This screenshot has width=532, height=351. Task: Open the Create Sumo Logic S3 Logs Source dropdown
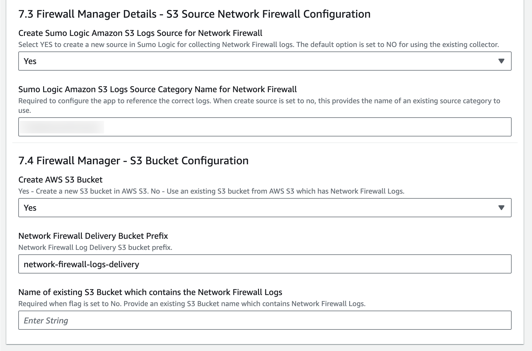pyautogui.click(x=264, y=61)
